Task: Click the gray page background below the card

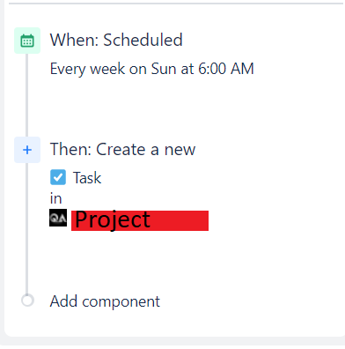Action: 172,343
